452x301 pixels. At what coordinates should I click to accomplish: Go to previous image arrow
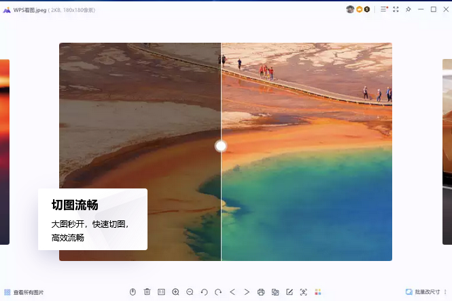pos(232,292)
